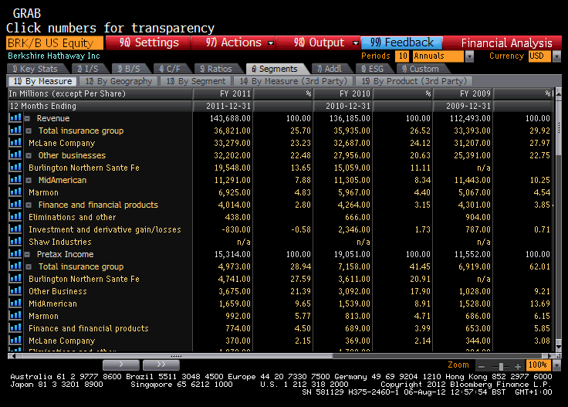Image resolution: width=568 pixels, height=407 pixels.
Task: Switch to the I/S tab
Action: 88,69
